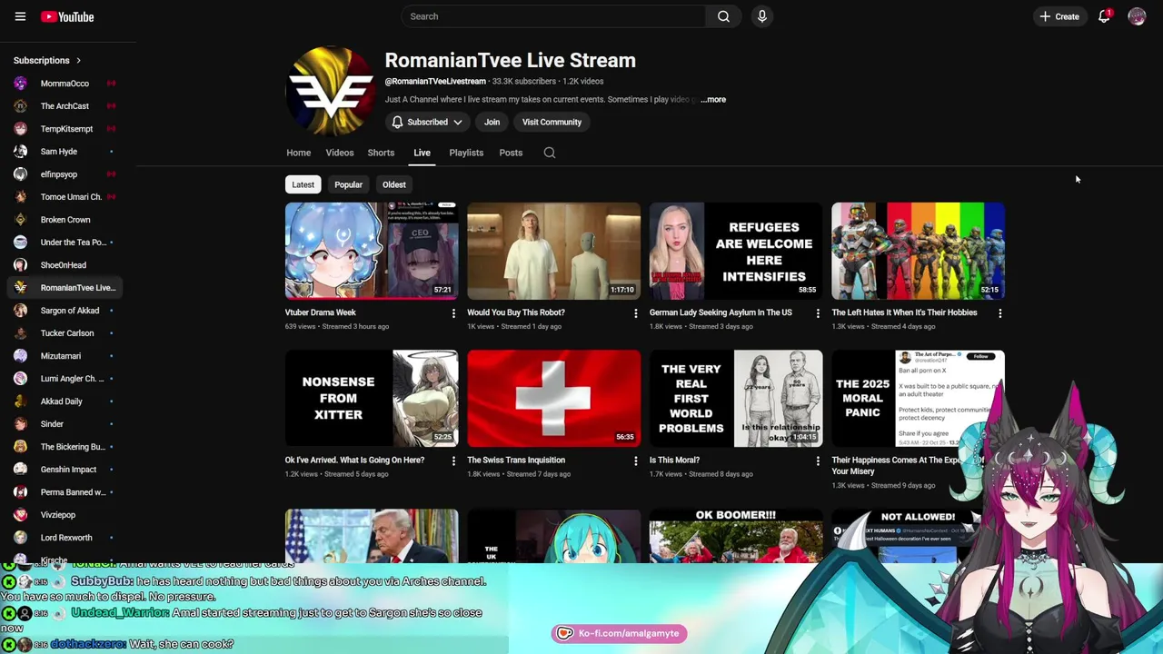The width and height of the screenshot is (1163, 654).
Task: Switch to the Playlists tab
Action: [x=466, y=153]
